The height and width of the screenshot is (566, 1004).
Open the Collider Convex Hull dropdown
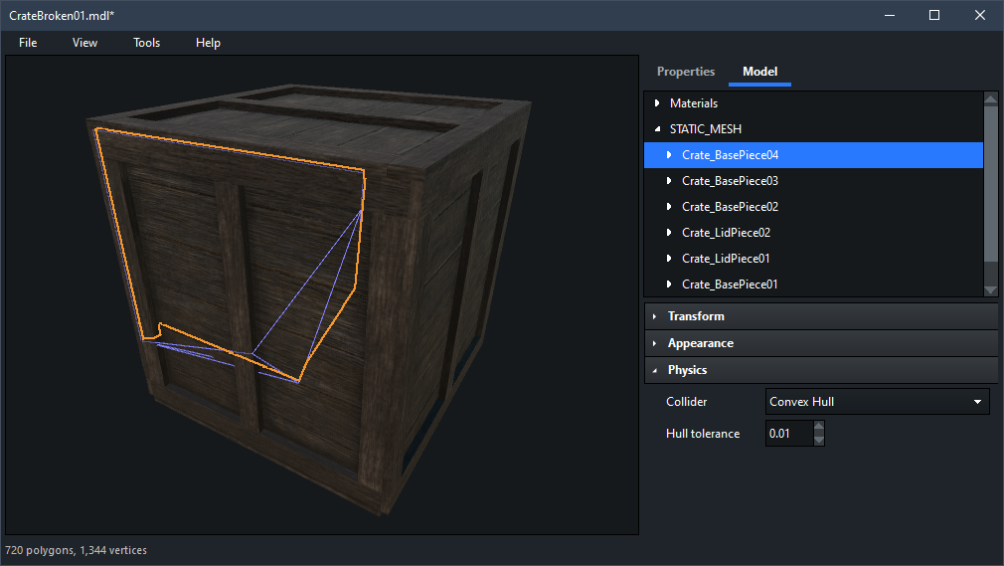(877, 402)
